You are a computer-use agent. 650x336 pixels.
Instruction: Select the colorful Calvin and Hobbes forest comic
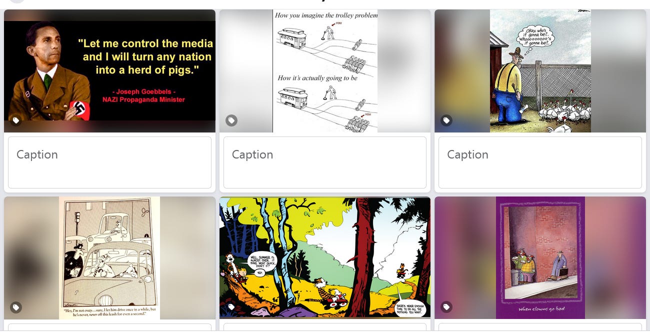[x=325, y=258]
